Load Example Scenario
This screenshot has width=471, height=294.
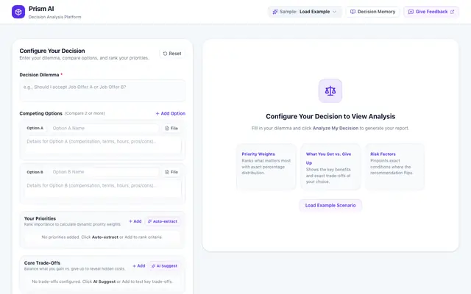[x=330, y=206]
